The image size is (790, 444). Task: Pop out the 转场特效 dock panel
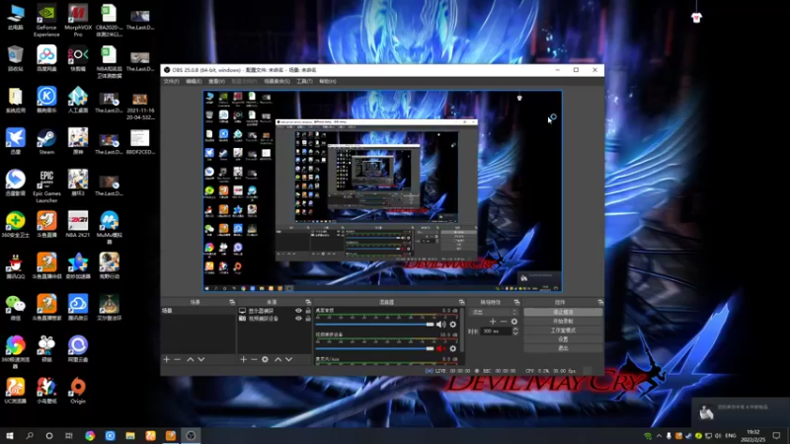[x=516, y=302]
